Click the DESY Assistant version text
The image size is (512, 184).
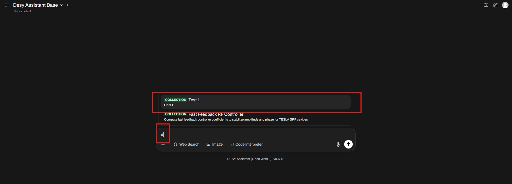click(x=256, y=159)
